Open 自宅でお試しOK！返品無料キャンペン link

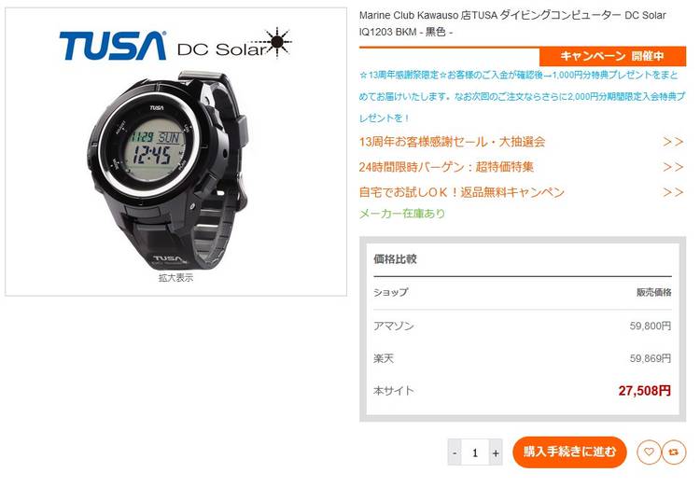click(x=462, y=192)
